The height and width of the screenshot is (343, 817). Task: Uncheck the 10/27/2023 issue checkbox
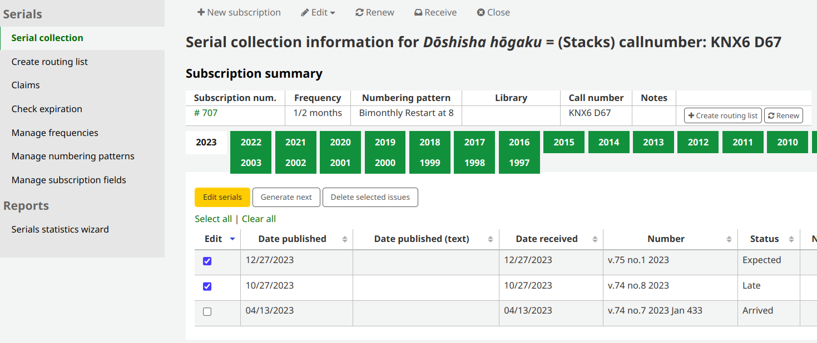click(x=207, y=286)
